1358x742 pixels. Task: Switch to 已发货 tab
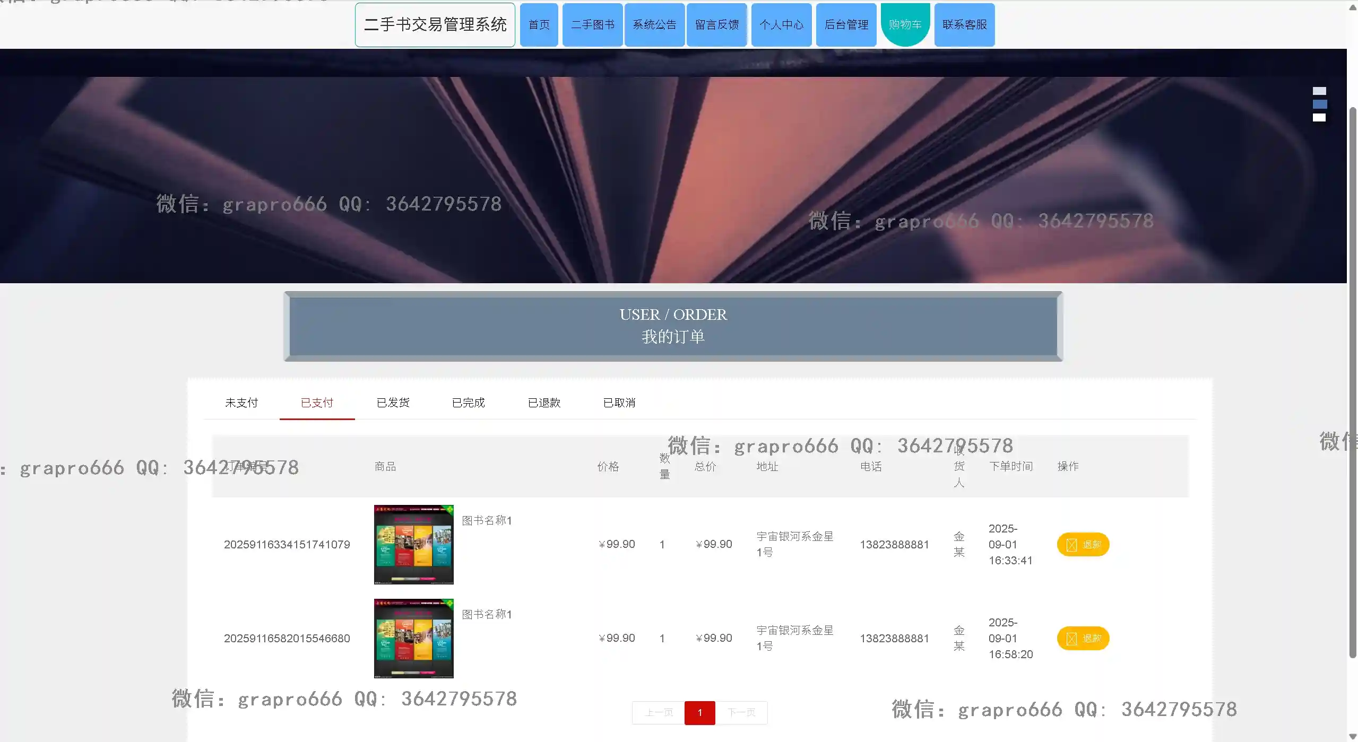[393, 403]
